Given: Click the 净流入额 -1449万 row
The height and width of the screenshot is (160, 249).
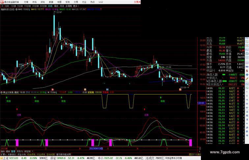Looking at the screenshot, I should click(x=225, y=75).
